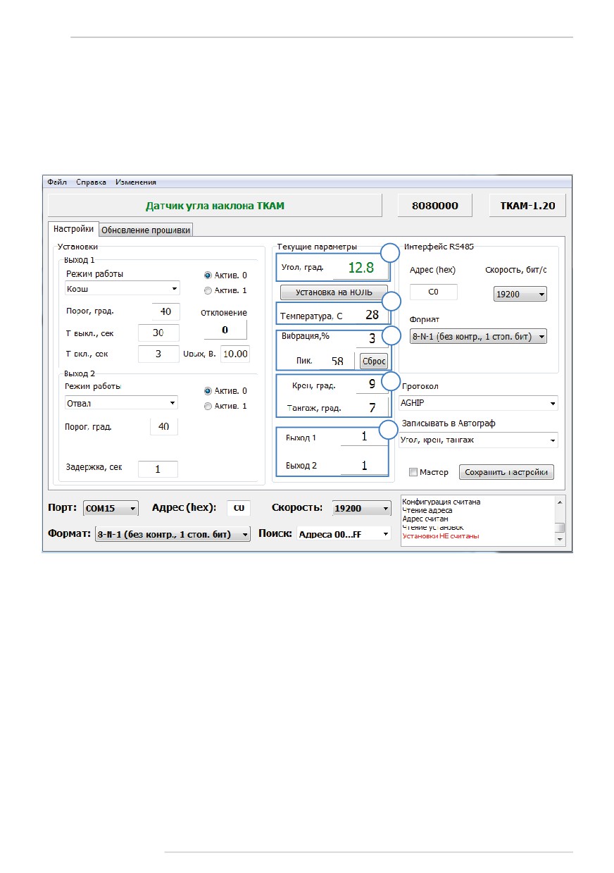Click the Датчик угла наклона ТКАМ header

point(215,206)
